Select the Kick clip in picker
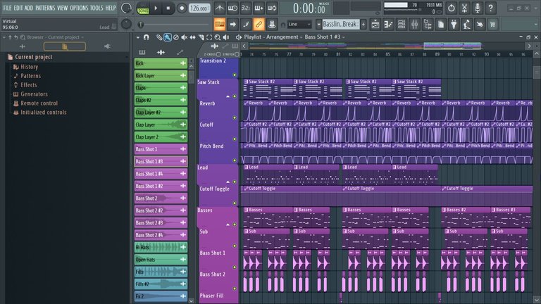 pyautogui.click(x=161, y=63)
